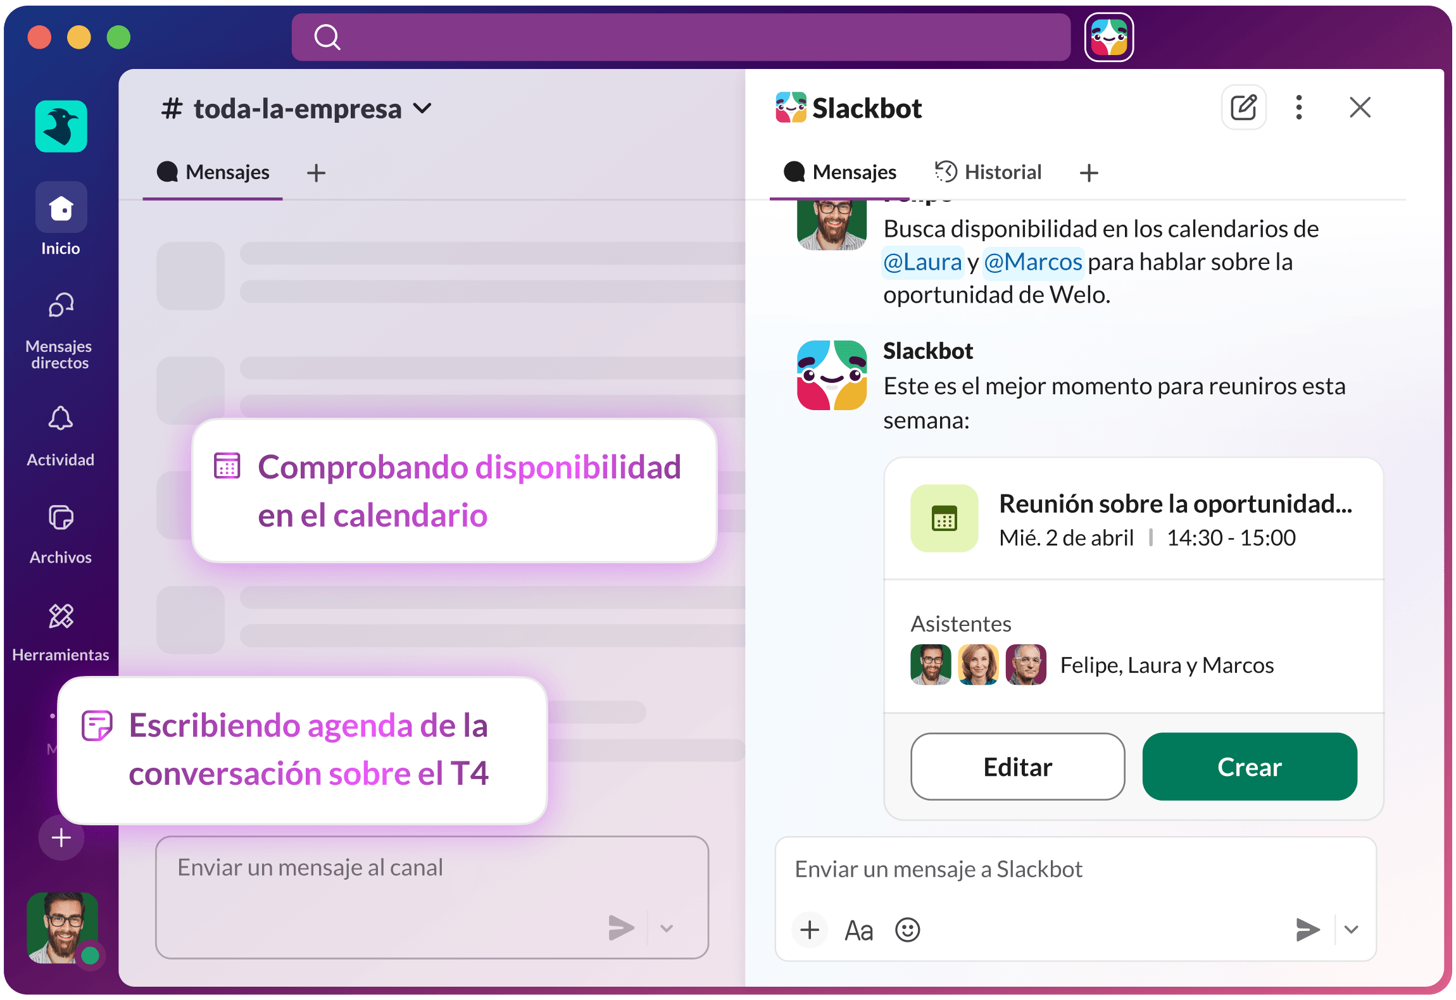Click new message compose icon in Slackbot header

tap(1243, 108)
